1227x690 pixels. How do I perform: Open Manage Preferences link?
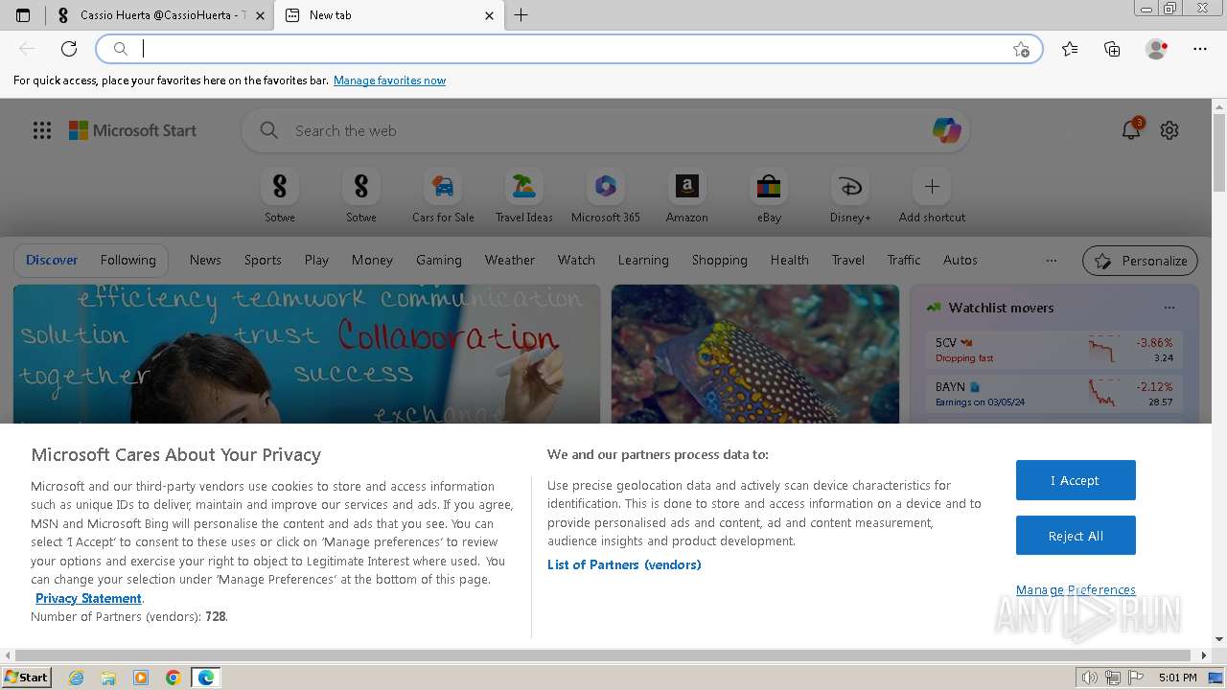tap(1076, 589)
